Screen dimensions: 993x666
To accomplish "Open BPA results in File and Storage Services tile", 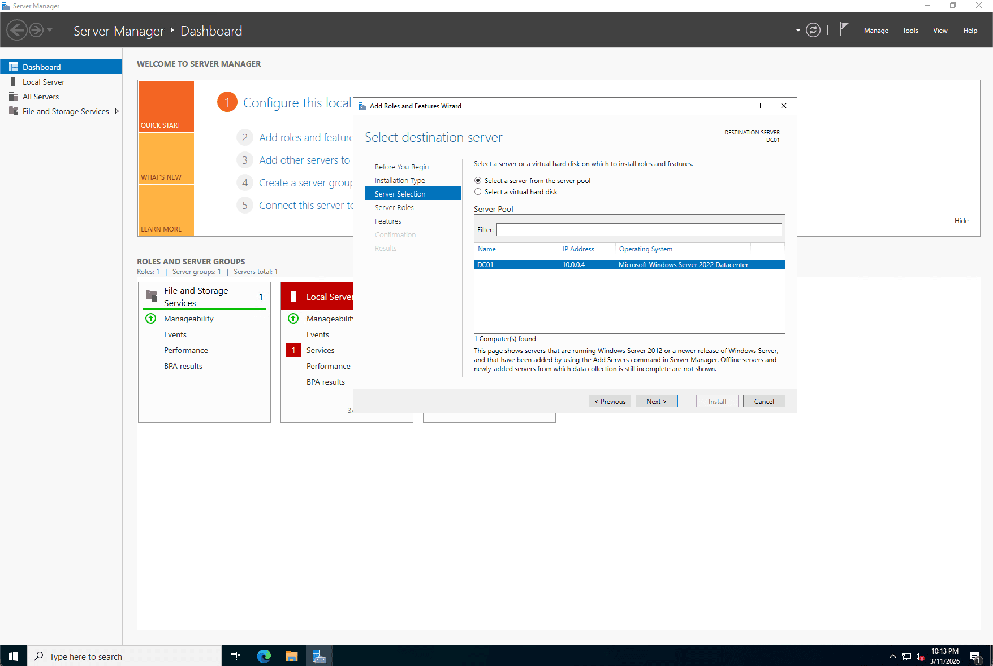I will pyautogui.click(x=183, y=366).
